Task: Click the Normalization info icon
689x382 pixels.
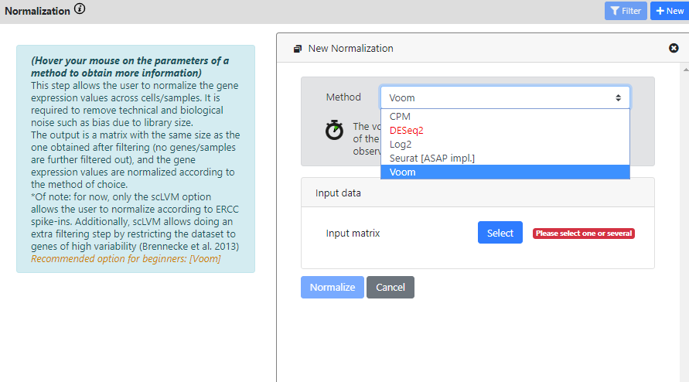Action: [x=80, y=9]
